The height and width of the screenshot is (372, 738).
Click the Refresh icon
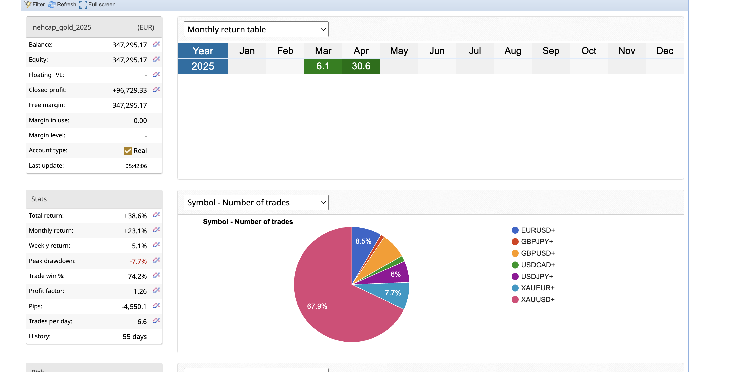click(52, 4)
